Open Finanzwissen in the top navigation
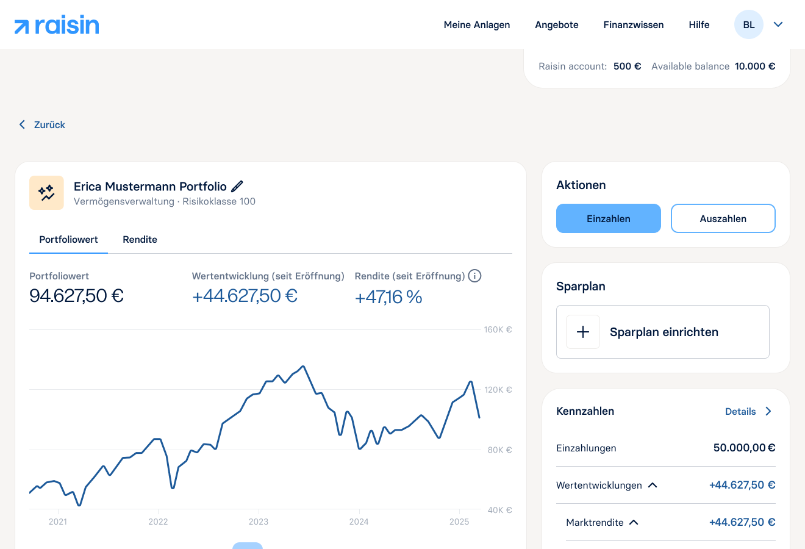805x549 pixels. (634, 25)
